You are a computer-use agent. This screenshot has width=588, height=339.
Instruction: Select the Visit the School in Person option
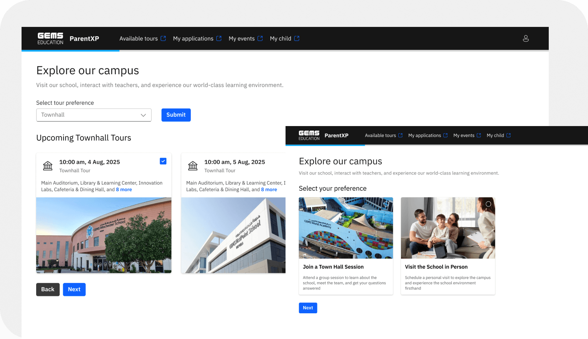click(448, 246)
